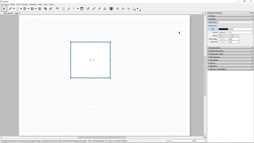
Task: Open the Styl początku arrow style dropdown
Action: [223, 39]
